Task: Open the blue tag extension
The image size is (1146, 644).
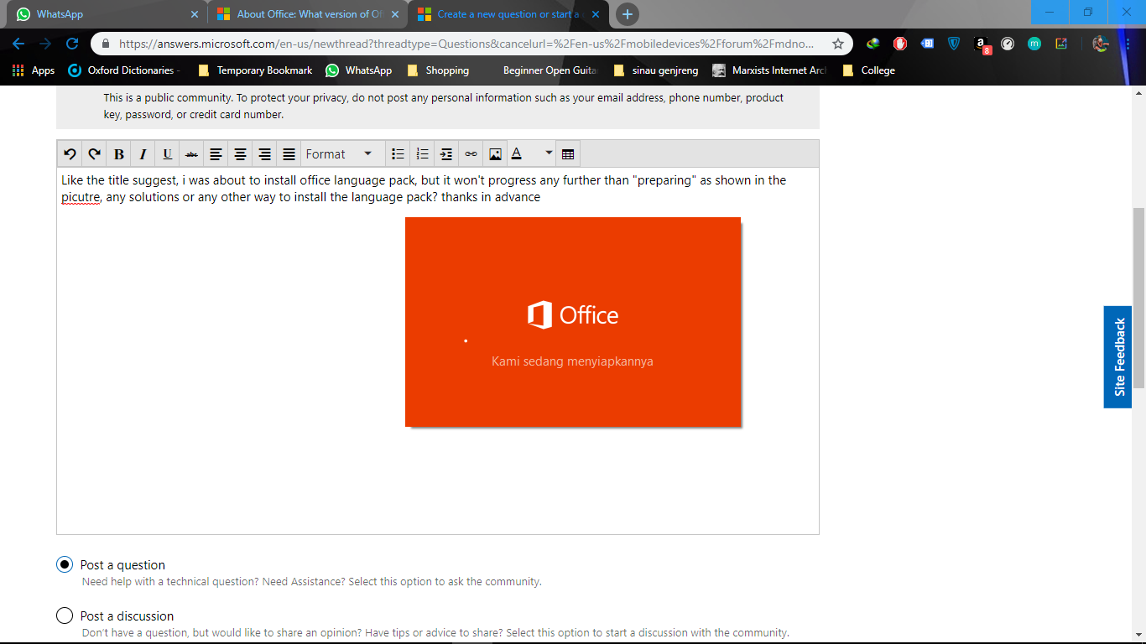Action: pyautogui.click(x=927, y=44)
